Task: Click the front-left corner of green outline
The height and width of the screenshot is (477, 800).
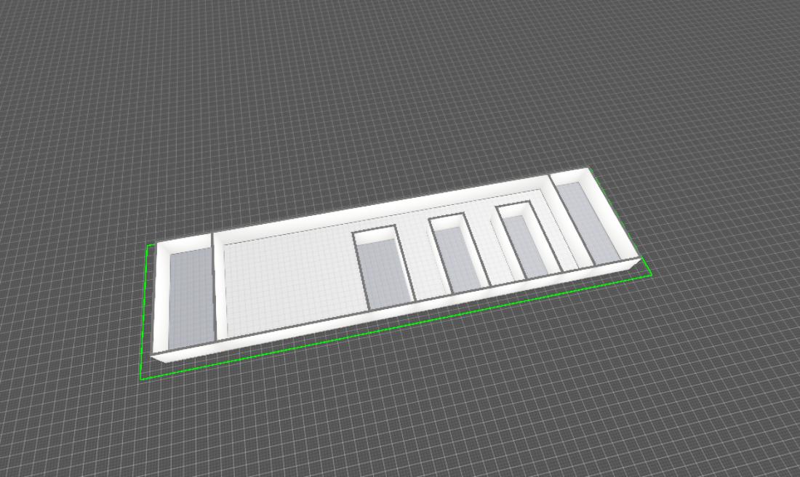Action: 140,380
